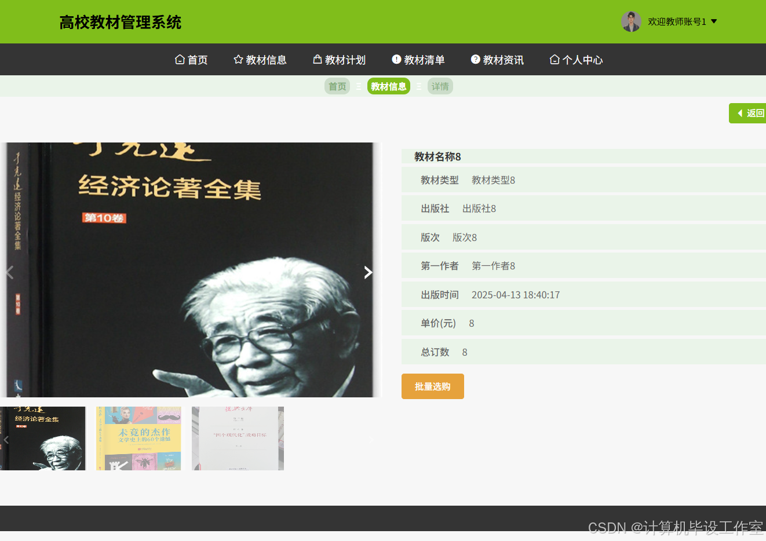Select 教材资讯 in the navigation bar
Screen dimensions: 766x541
497,60
